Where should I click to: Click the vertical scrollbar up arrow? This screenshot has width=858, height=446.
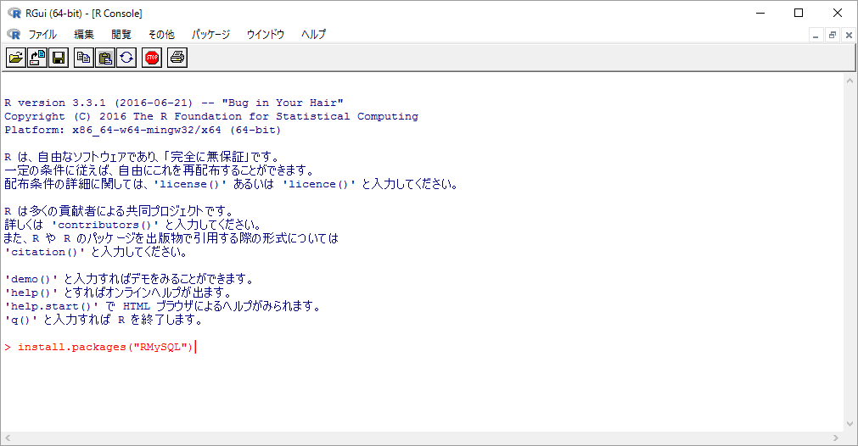pos(850,81)
